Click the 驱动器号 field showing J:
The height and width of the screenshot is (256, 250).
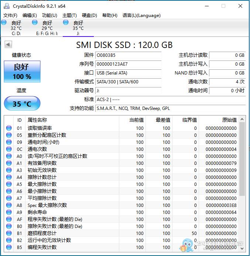pos(129,91)
